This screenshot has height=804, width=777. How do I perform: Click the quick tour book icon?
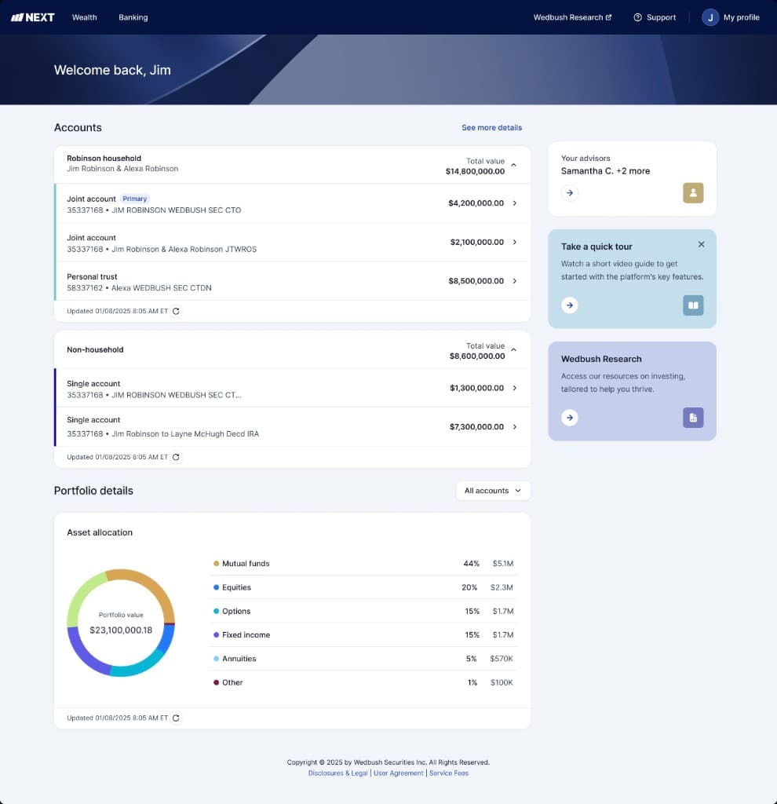click(x=693, y=305)
